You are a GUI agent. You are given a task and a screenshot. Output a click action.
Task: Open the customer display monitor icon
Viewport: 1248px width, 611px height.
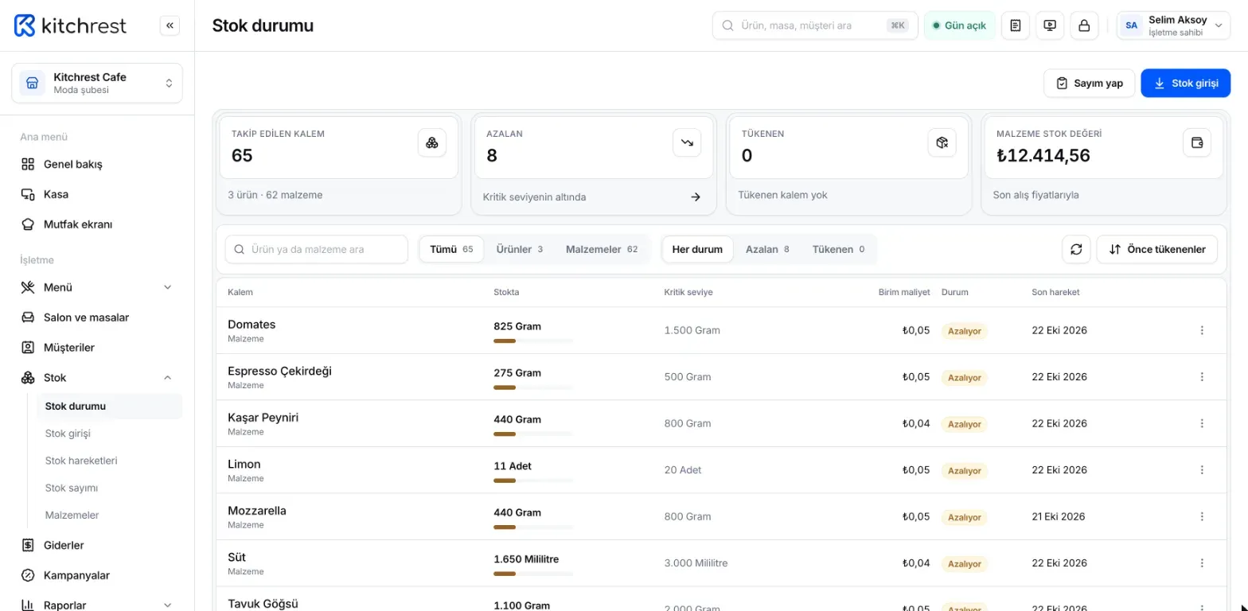tap(1050, 25)
